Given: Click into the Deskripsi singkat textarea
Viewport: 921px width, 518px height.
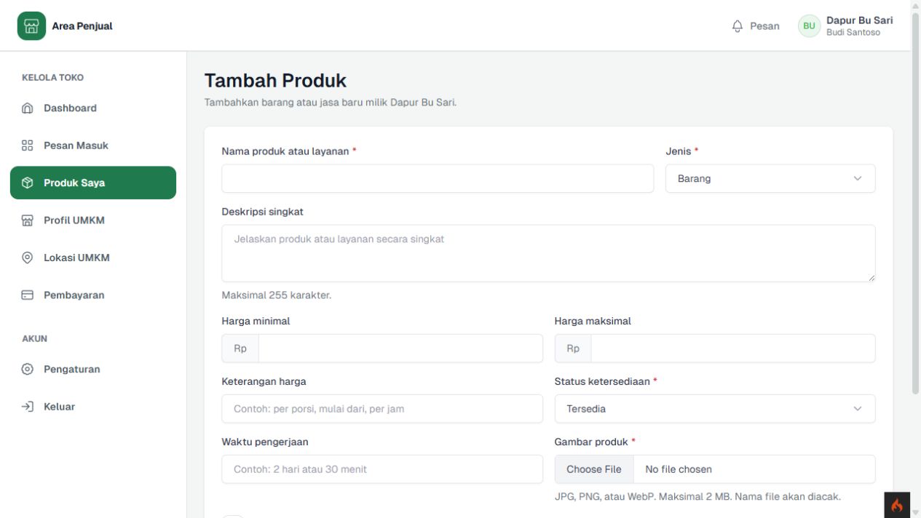Looking at the screenshot, I should tap(548, 253).
